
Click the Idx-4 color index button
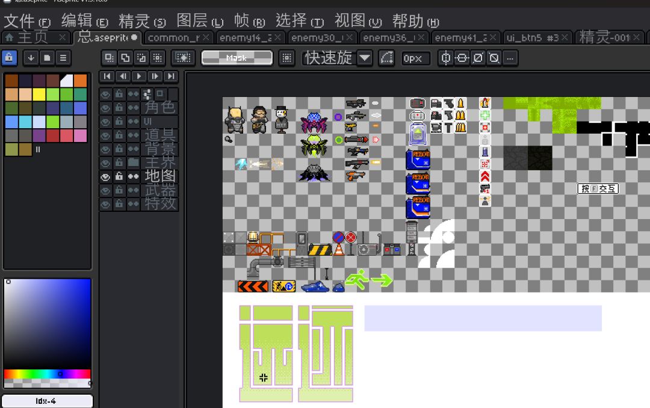[x=47, y=401]
